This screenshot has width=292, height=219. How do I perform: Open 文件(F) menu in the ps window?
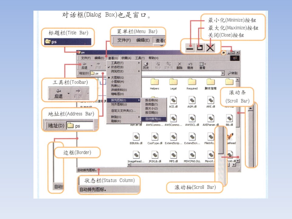click(86, 58)
